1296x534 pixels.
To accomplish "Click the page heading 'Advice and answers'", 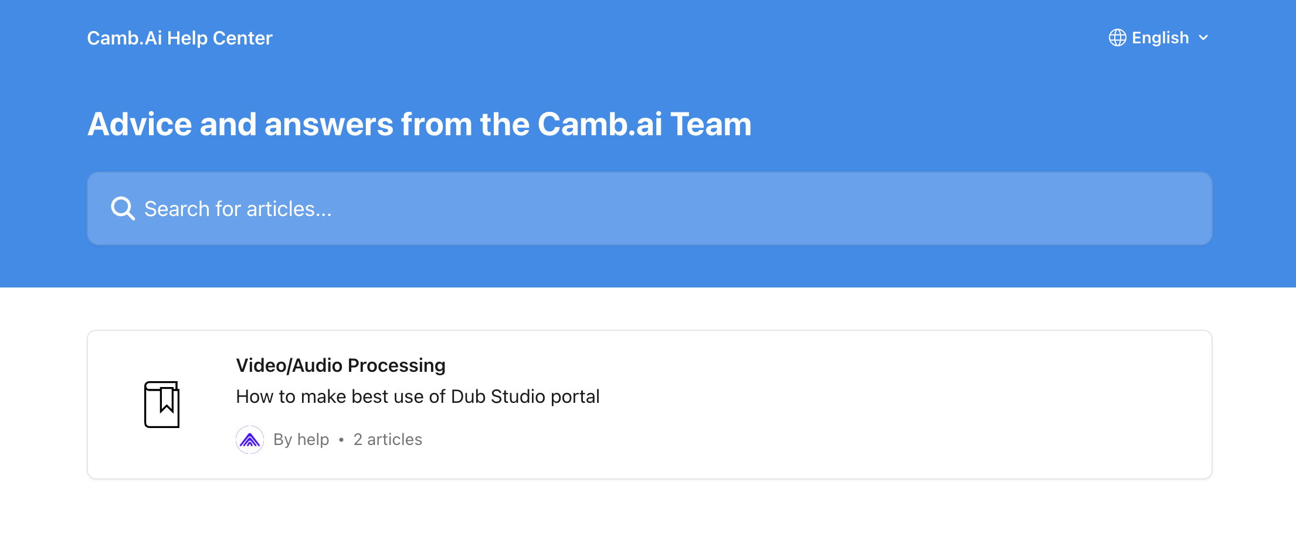I will 419,124.
